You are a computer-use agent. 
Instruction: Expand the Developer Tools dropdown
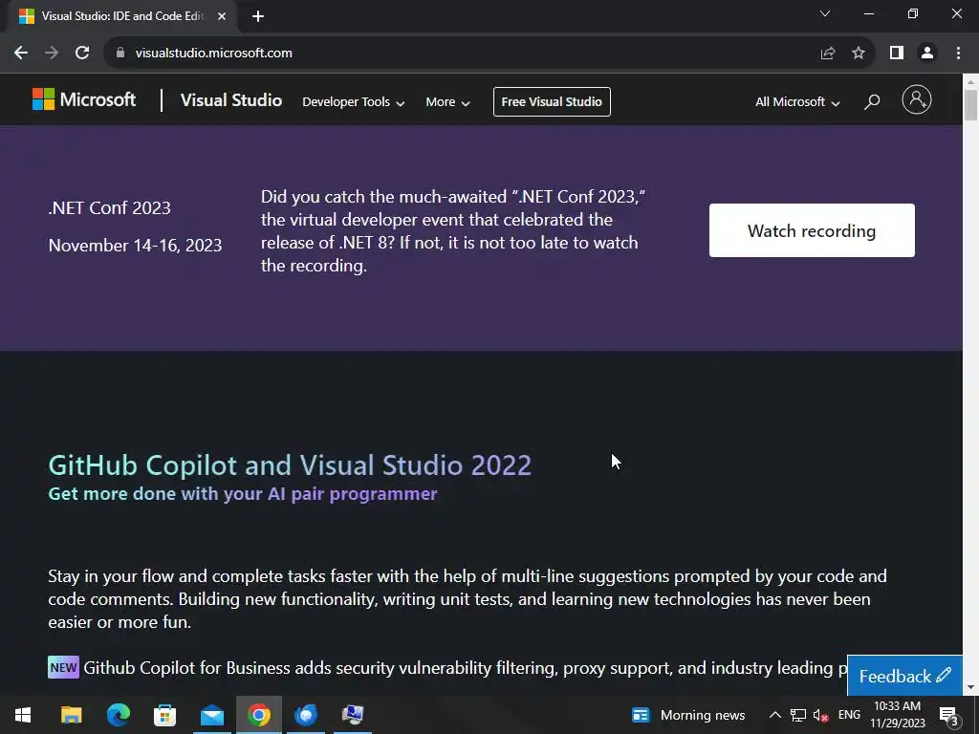pos(354,101)
